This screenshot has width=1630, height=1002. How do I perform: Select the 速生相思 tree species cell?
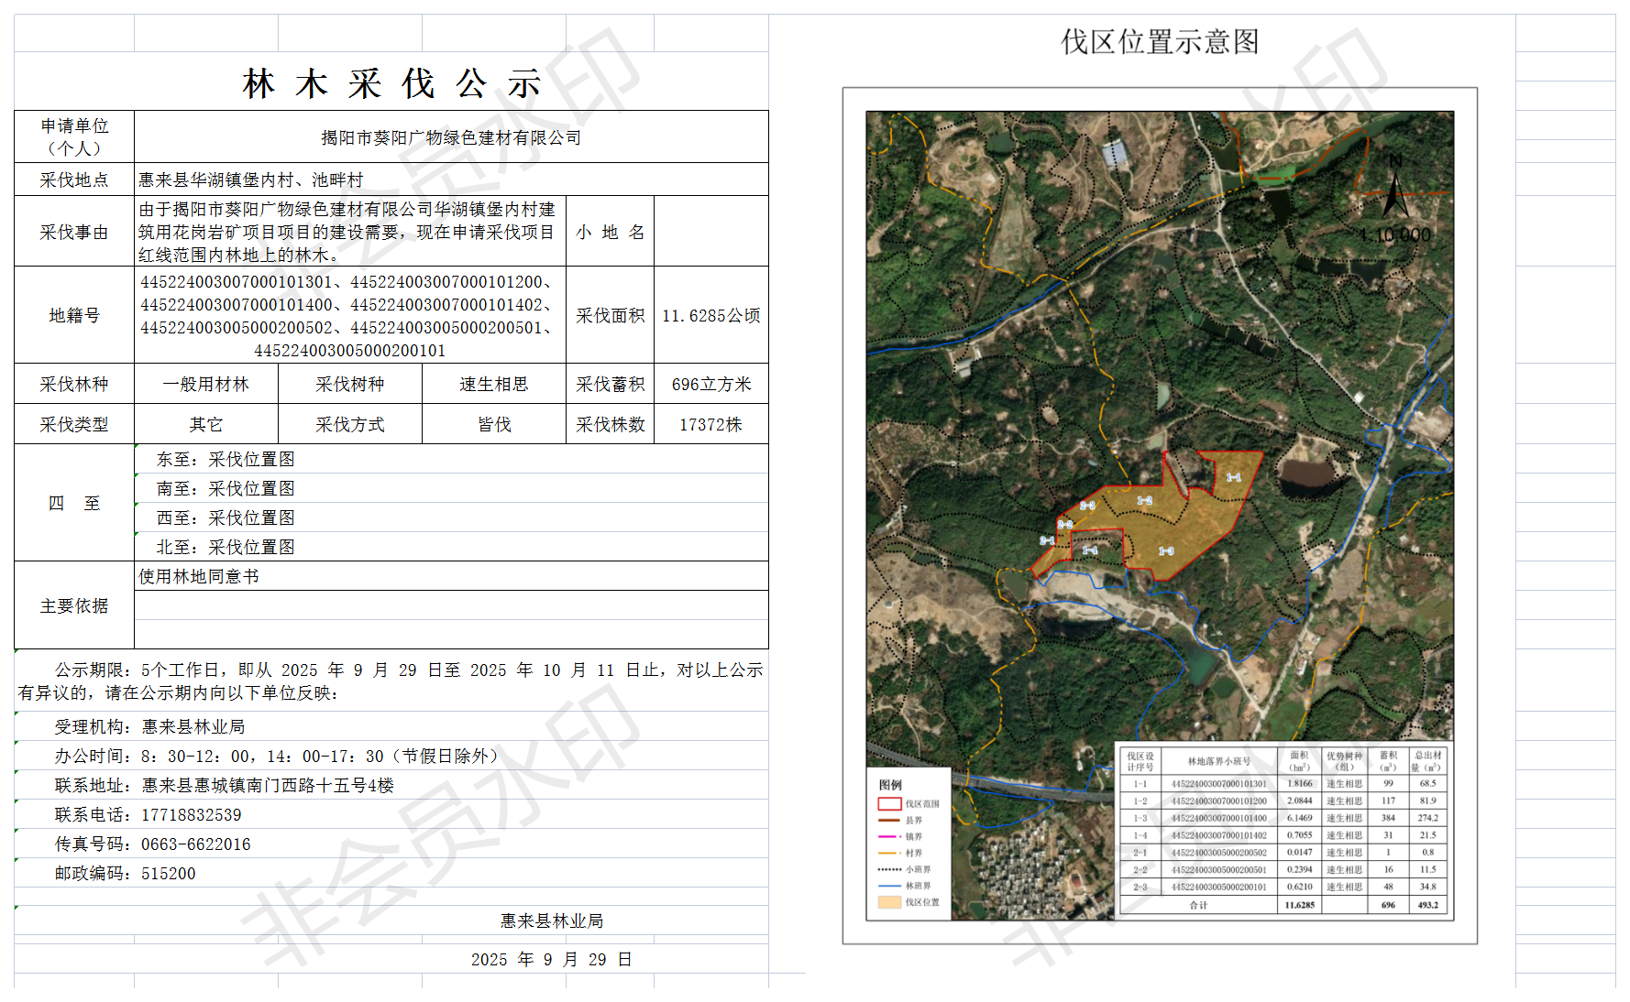[493, 385]
